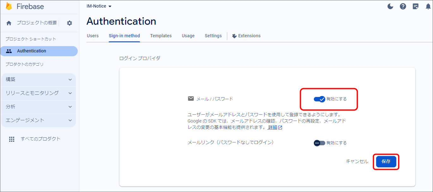Open project settings gear icon
Viewport: 433px width, 192px height.
70,23
